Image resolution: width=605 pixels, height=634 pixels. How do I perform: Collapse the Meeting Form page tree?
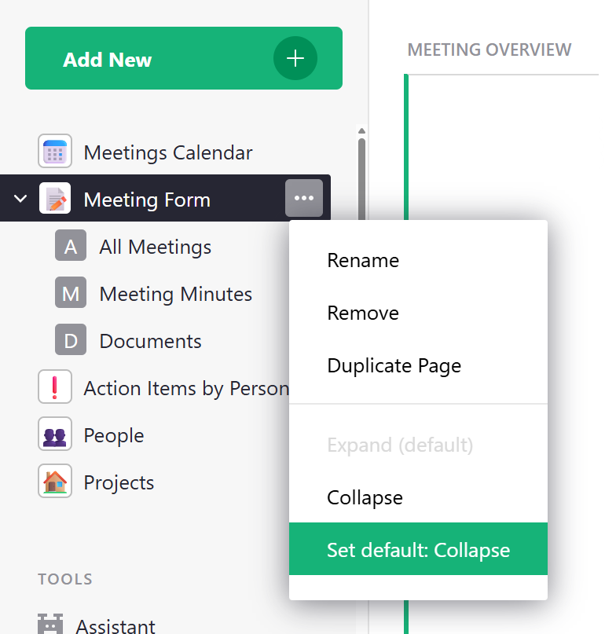(20, 199)
